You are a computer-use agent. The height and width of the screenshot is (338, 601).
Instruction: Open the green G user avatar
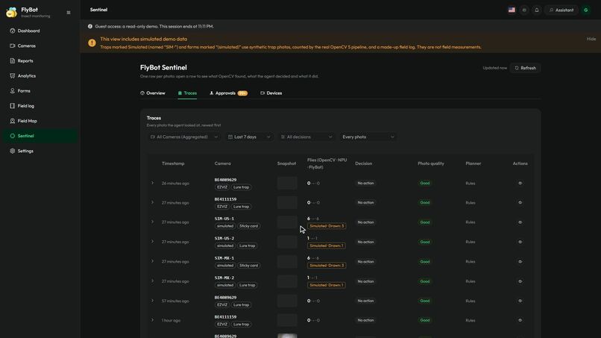(585, 10)
